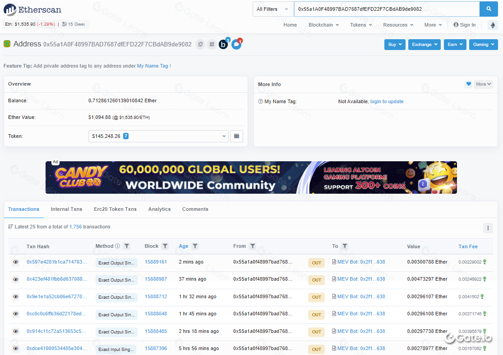Click the gas tracker pump icon
503x355 pixels.
(x=65, y=24)
